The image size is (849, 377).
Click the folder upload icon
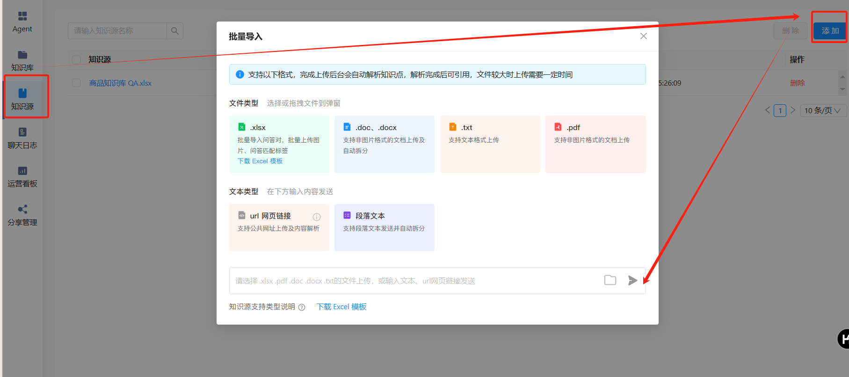(610, 280)
